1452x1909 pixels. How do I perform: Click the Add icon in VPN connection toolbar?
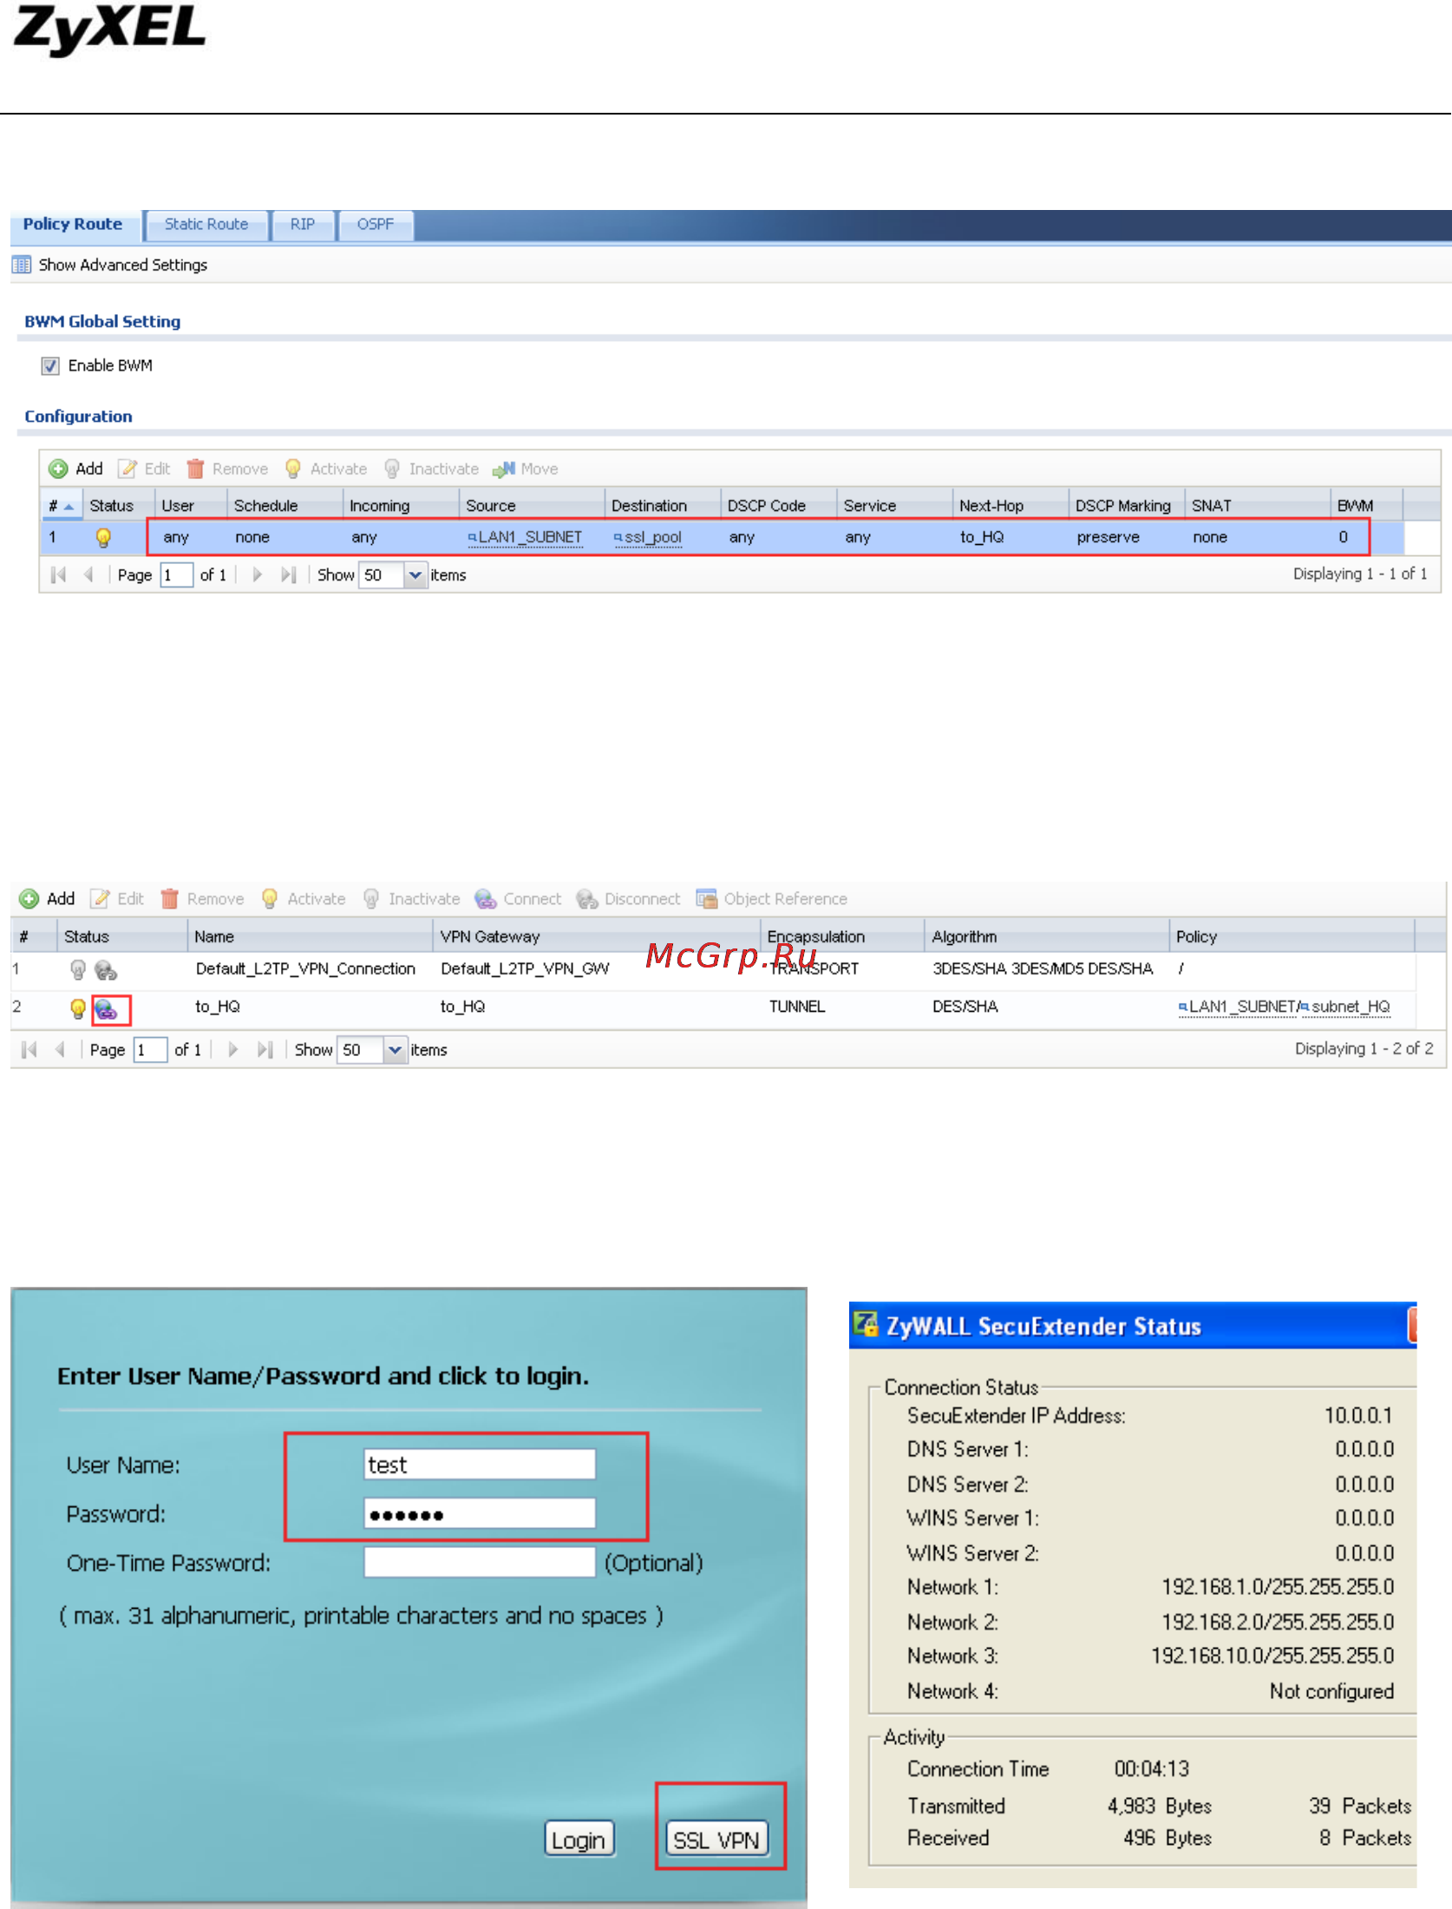click(29, 899)
